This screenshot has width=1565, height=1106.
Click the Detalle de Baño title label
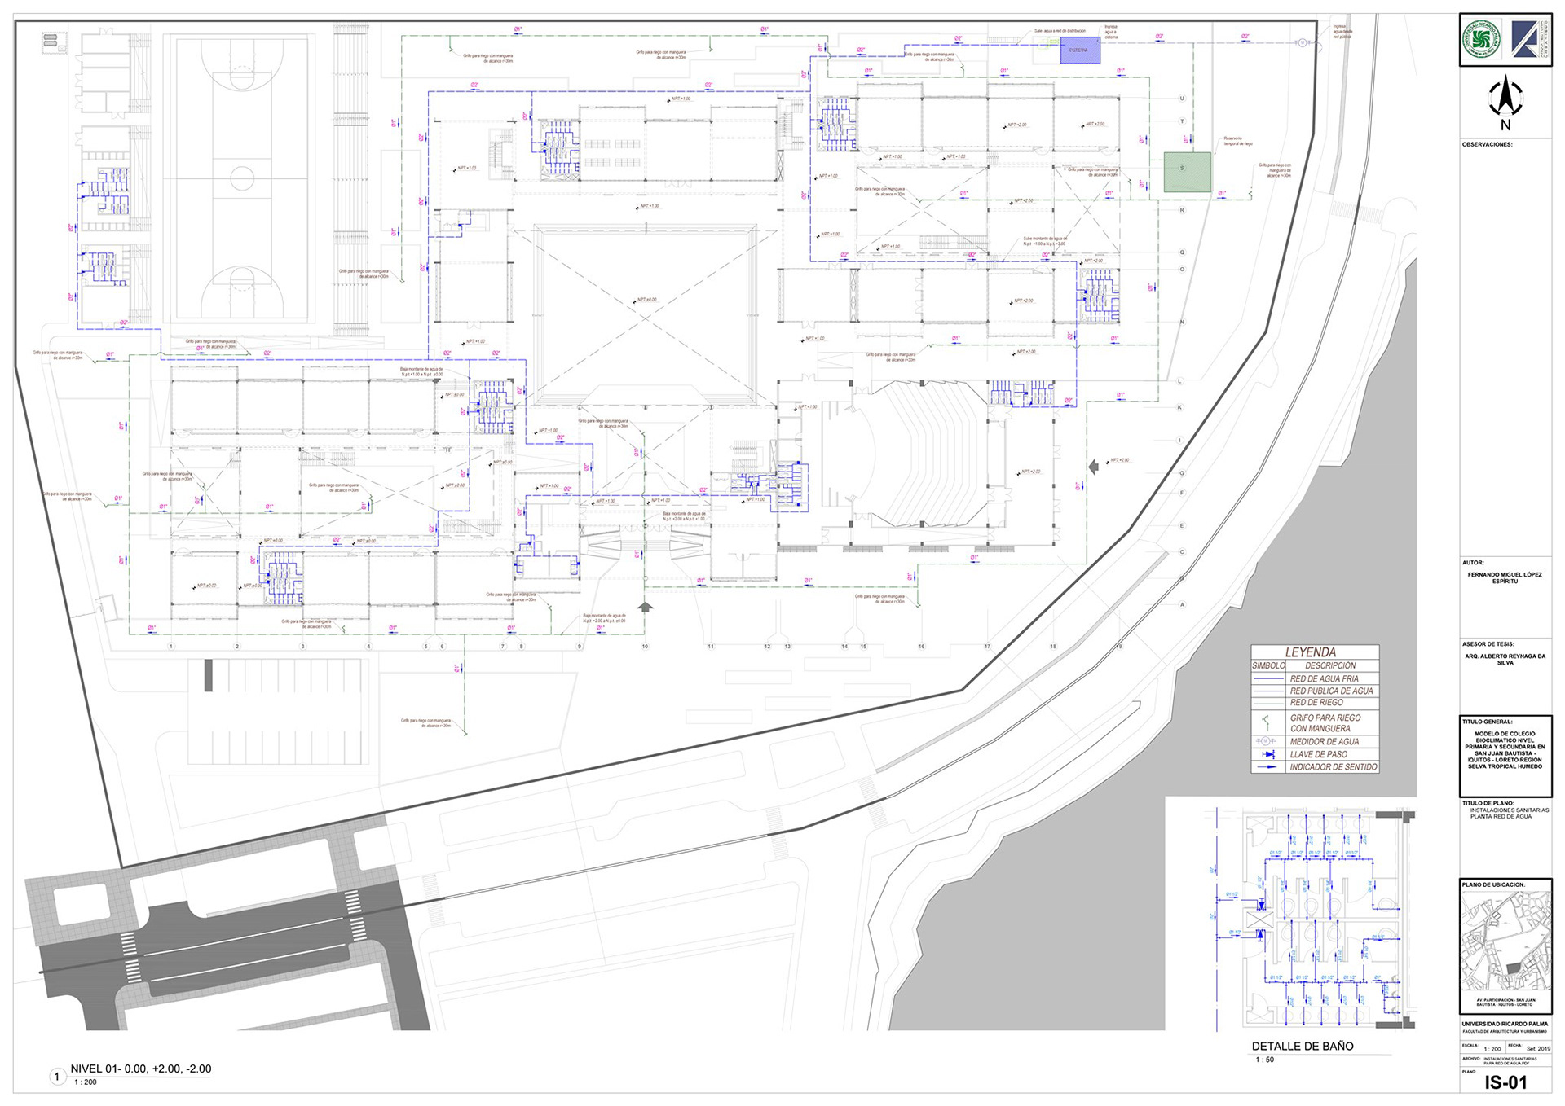pos(1303,1046)
